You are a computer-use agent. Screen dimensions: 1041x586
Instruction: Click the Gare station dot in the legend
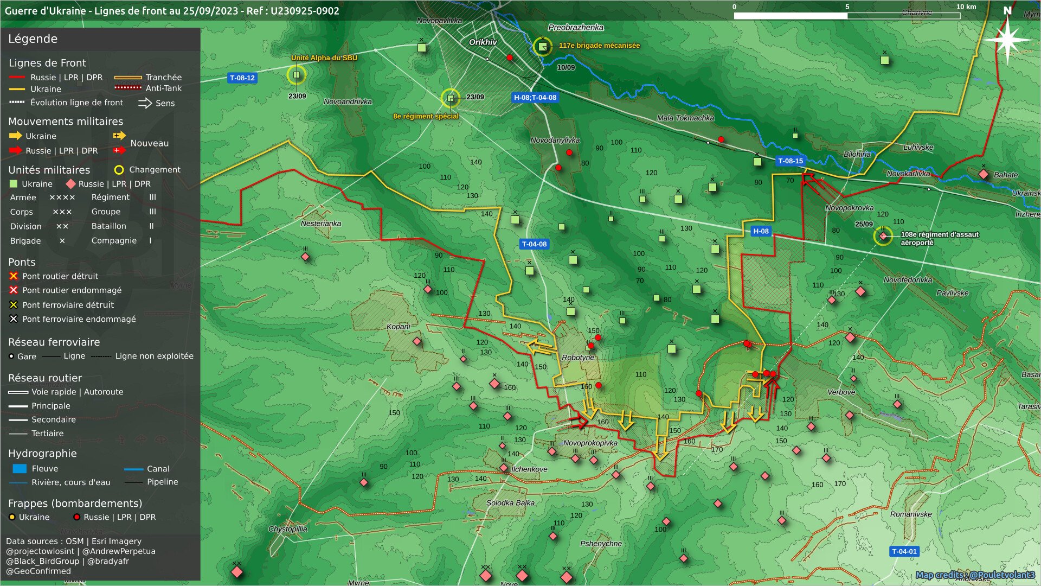11,356
